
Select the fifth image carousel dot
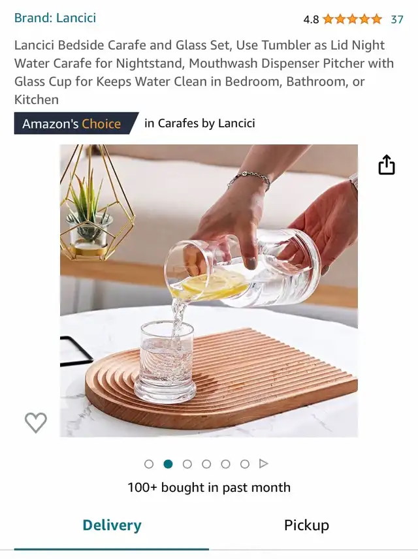pos(226,464)
